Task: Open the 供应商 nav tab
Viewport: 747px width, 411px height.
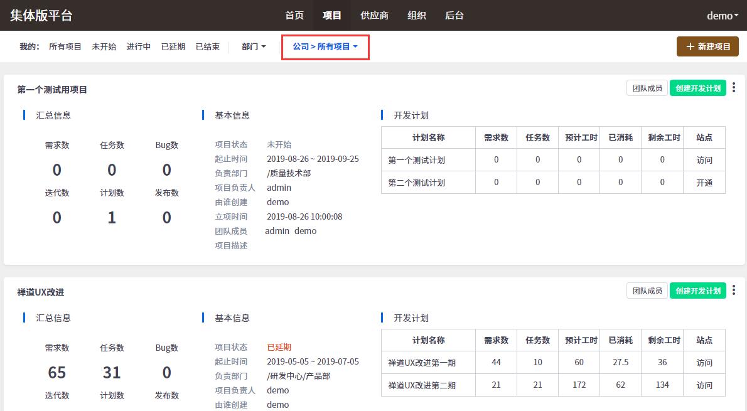Action: [375, 16]
